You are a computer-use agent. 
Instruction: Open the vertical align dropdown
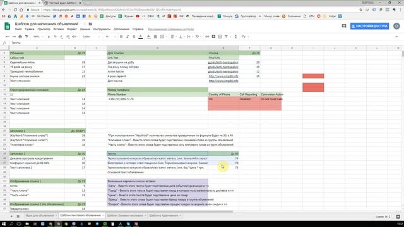coord(182,37)
